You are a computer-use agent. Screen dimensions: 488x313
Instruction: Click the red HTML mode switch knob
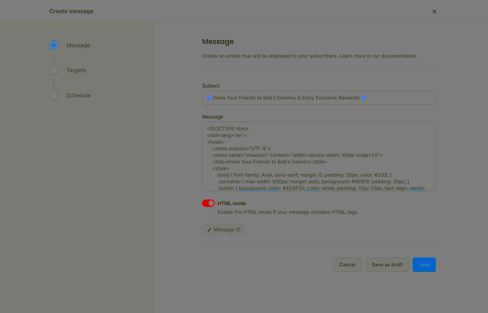point(211,203)
